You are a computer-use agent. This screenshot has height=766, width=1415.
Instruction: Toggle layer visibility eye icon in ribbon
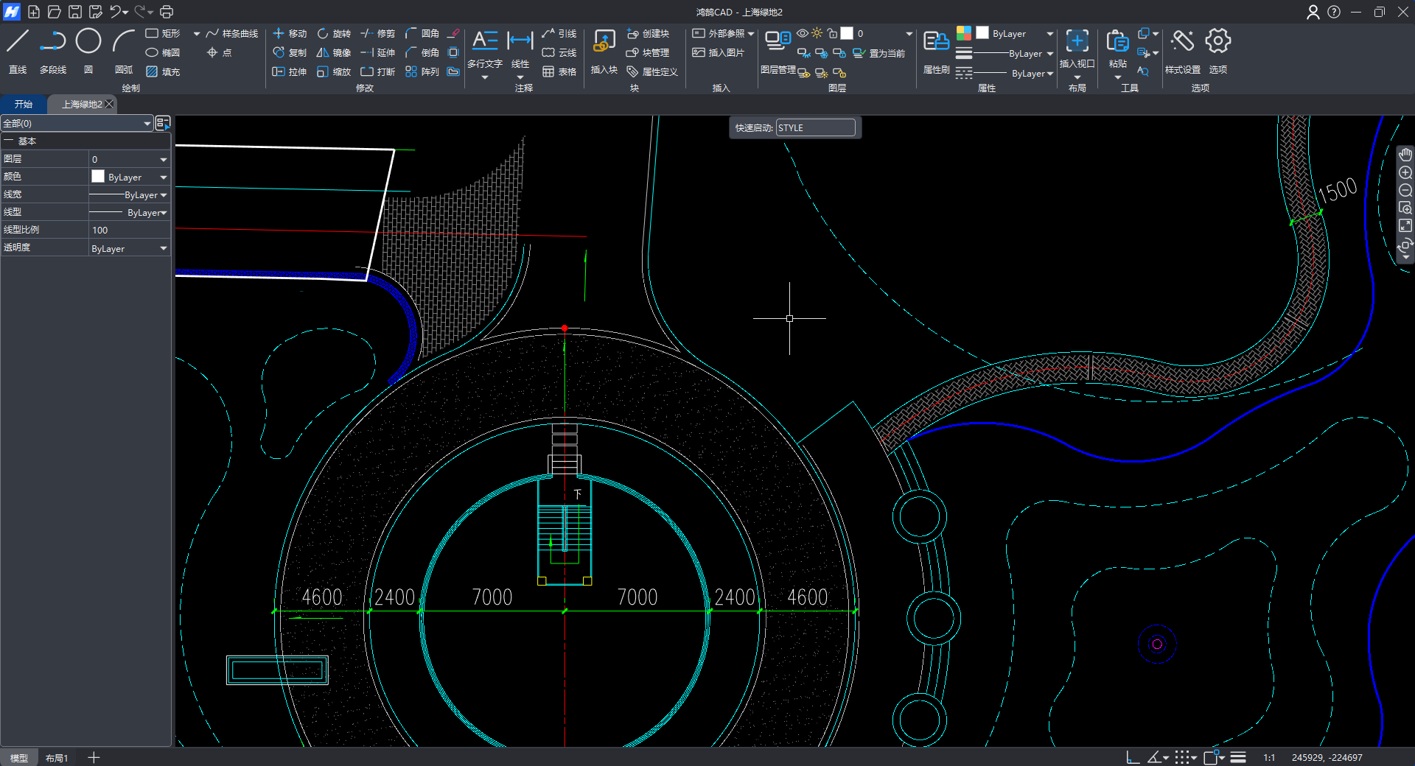[x=803, y=33]
